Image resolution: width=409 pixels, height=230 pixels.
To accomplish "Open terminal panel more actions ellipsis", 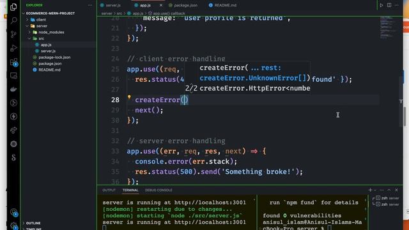I will click(382, 190).
